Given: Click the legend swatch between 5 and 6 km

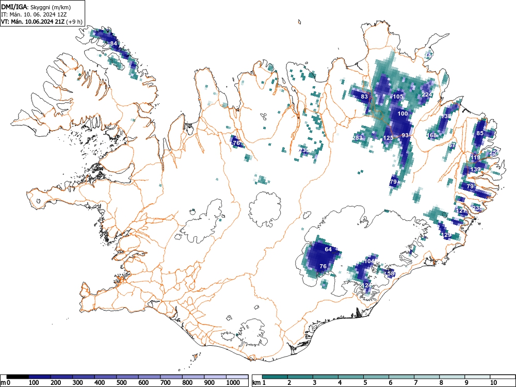Looking at the screenshot, I should (376, 376).
